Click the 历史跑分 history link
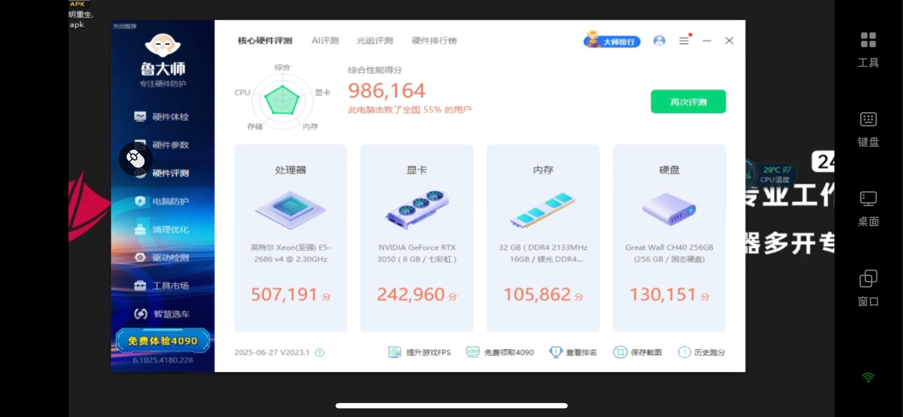 point(701,353)
